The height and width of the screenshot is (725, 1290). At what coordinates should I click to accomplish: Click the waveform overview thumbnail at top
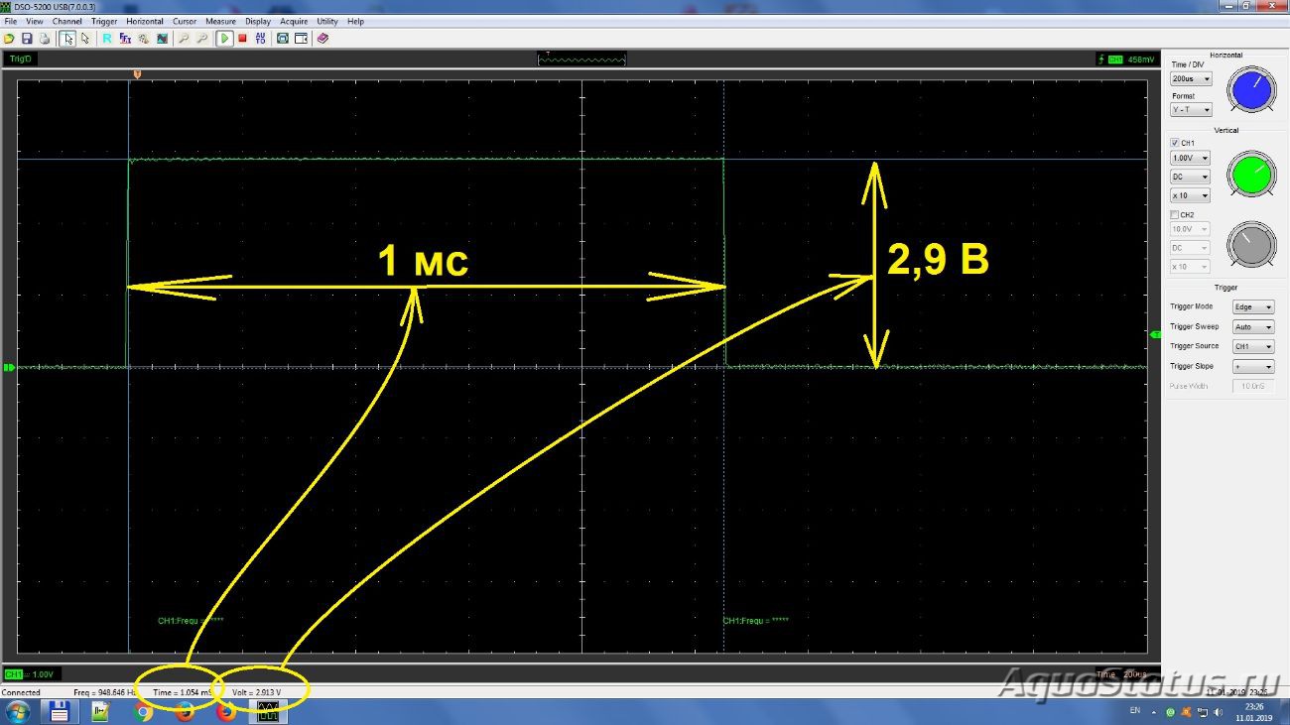point(581,60)
